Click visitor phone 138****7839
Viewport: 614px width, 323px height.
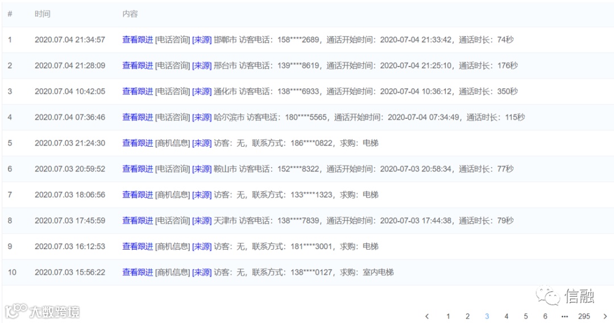click(x=298, y=221)
